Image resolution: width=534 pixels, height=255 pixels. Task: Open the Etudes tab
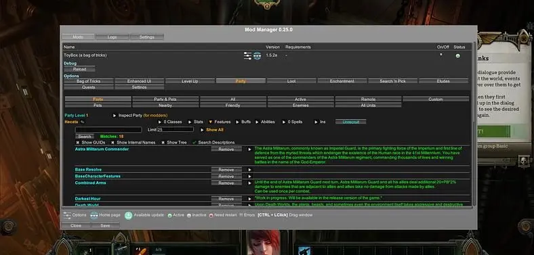click(443, 81)
